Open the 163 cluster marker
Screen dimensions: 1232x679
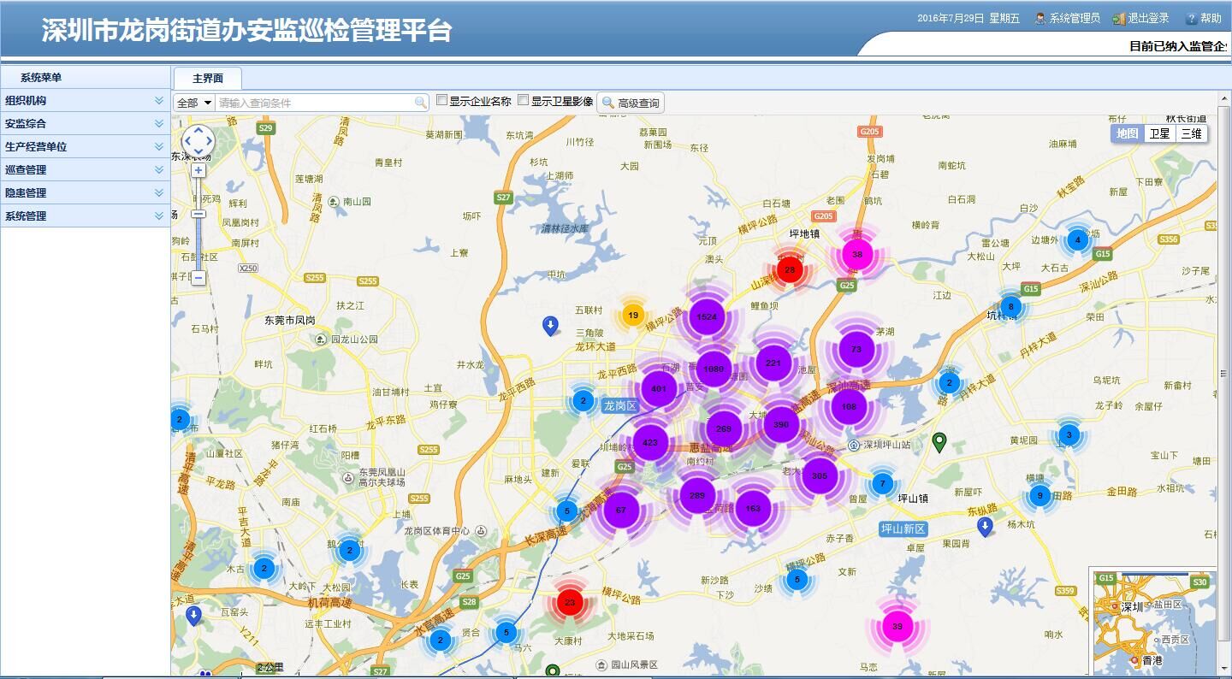tap(753, 508)
